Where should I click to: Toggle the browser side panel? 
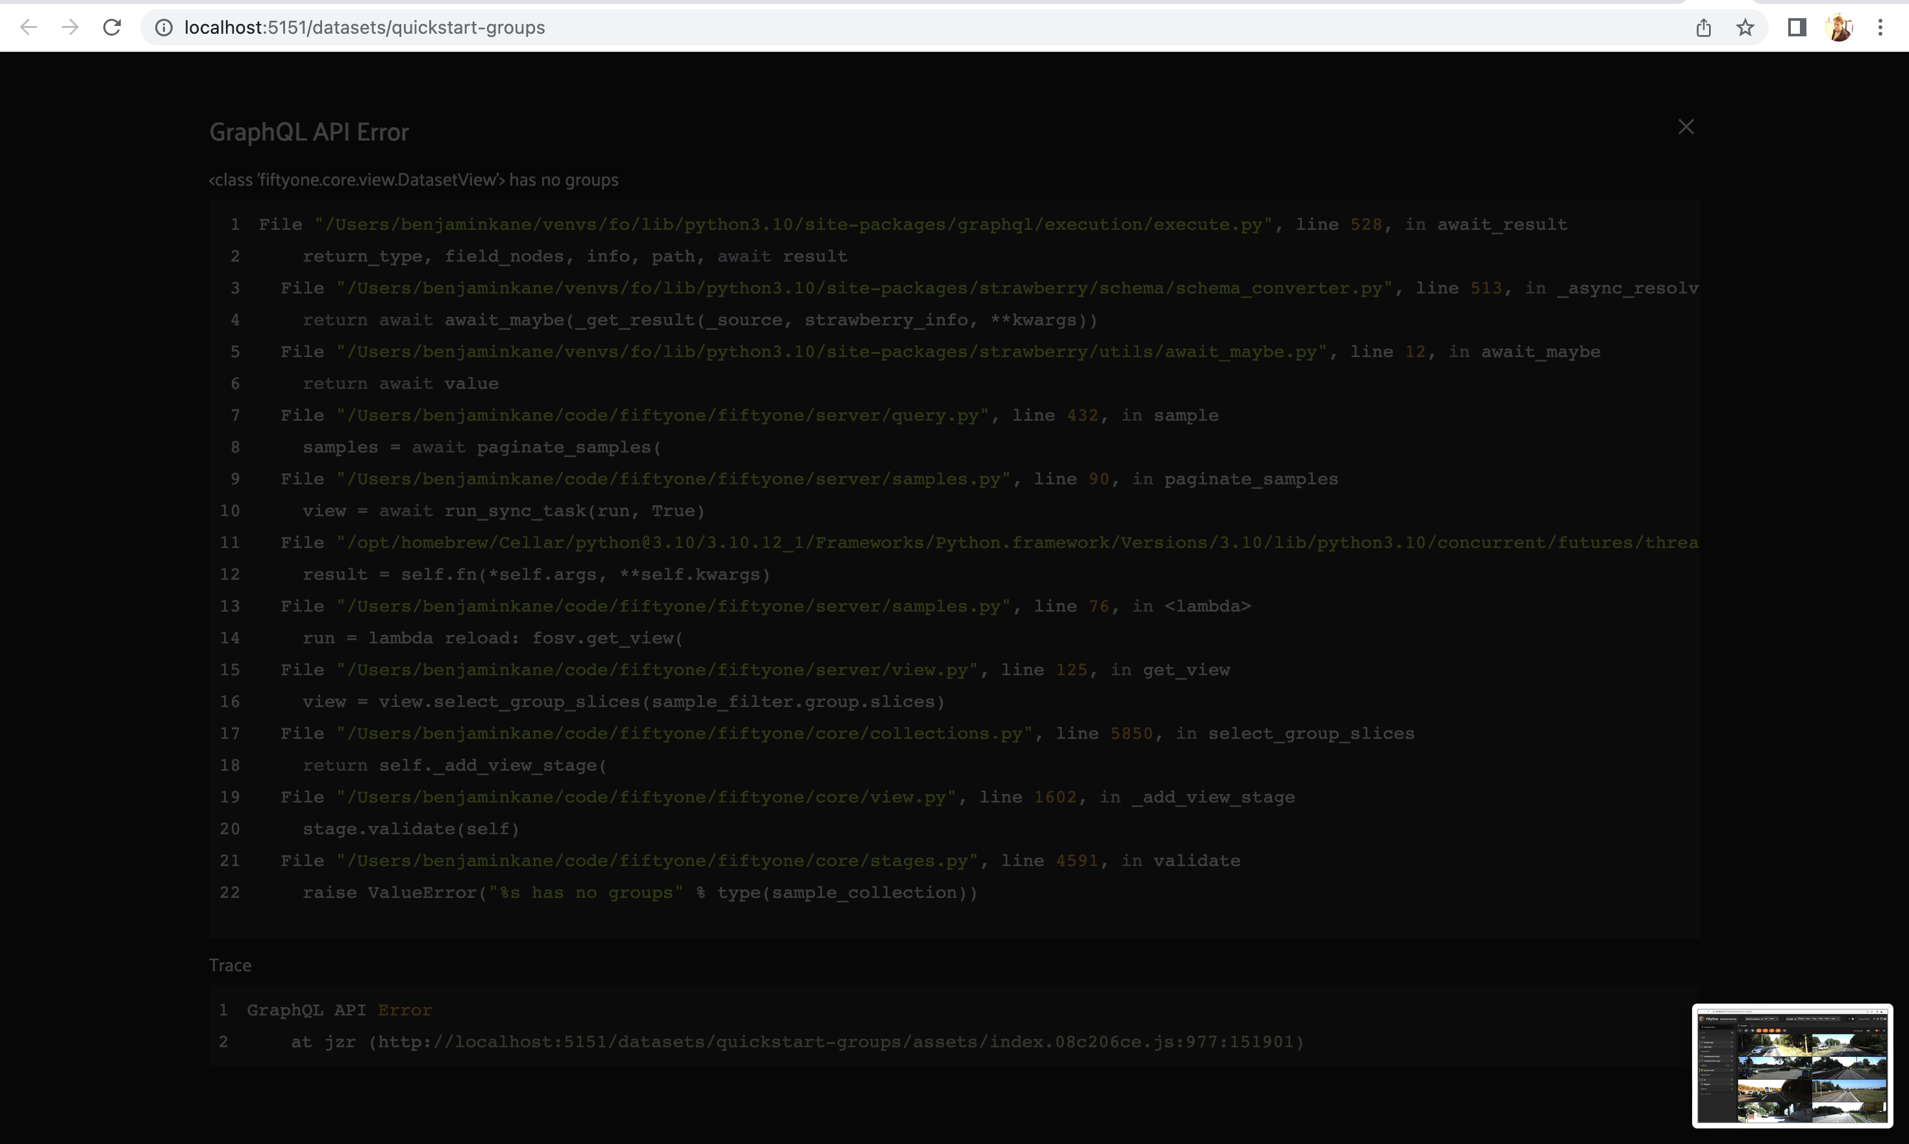(x=1797, y=27)
